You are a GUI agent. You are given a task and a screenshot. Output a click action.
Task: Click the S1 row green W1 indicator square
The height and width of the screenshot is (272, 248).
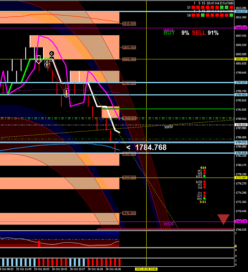coord(227,7)
